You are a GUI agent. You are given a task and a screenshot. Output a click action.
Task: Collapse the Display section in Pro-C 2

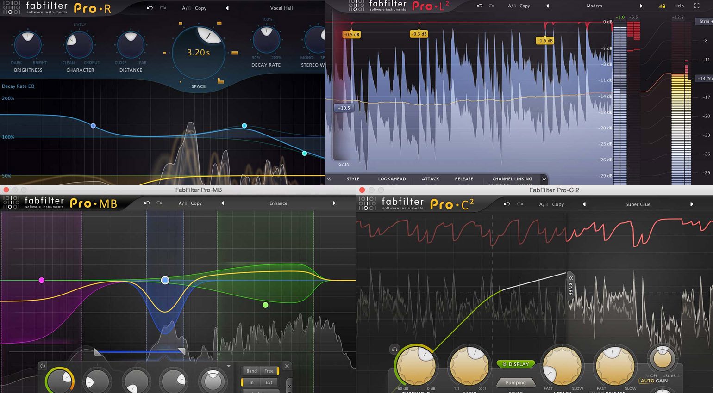coord(515,364)
